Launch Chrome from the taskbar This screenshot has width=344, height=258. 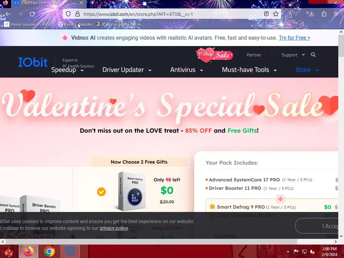coord(49,251)
